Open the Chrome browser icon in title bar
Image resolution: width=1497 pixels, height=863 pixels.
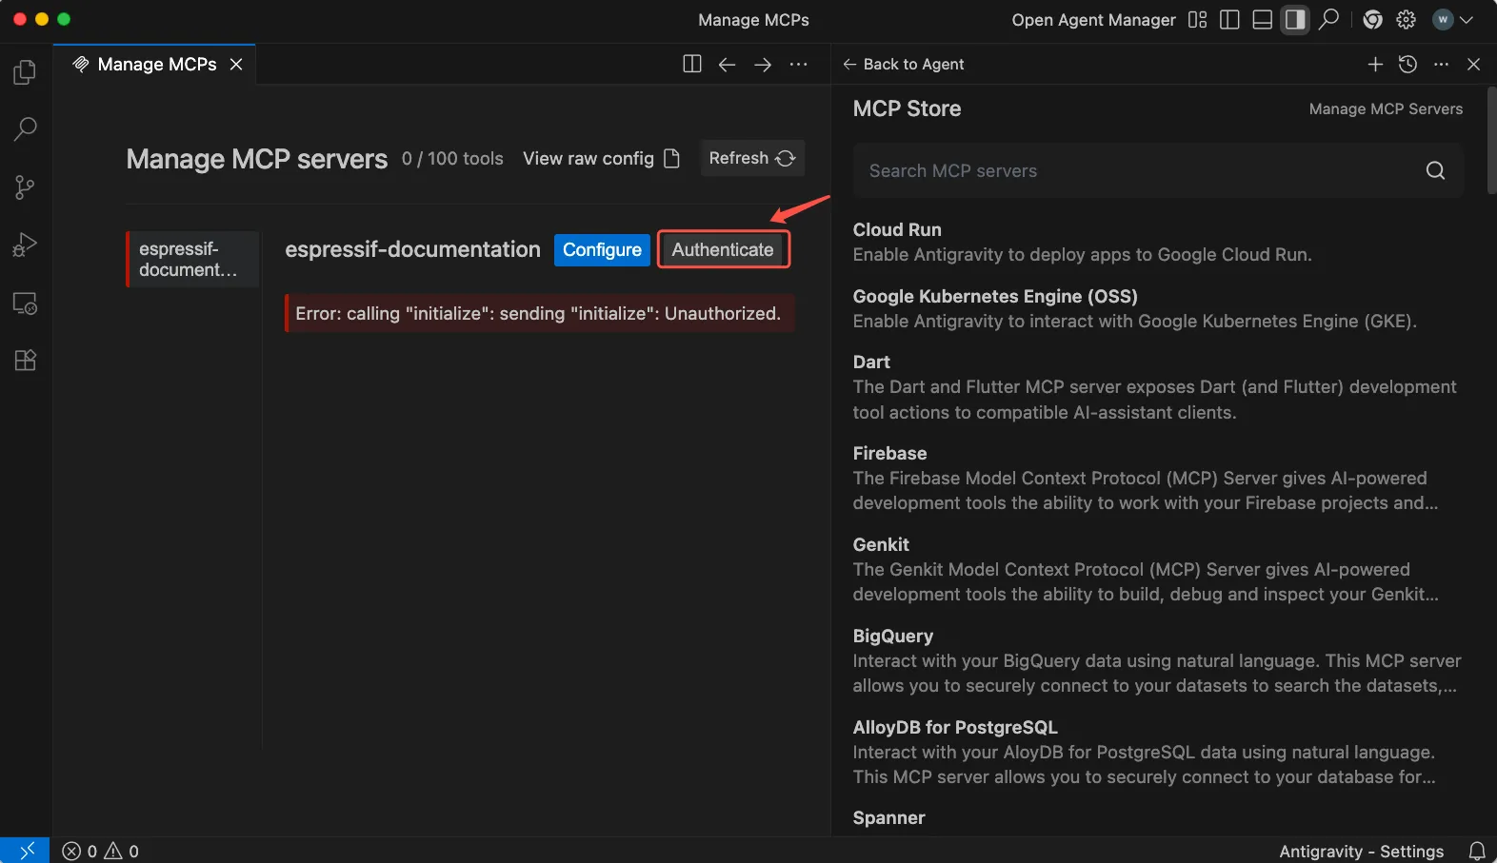pos(1372,20)
